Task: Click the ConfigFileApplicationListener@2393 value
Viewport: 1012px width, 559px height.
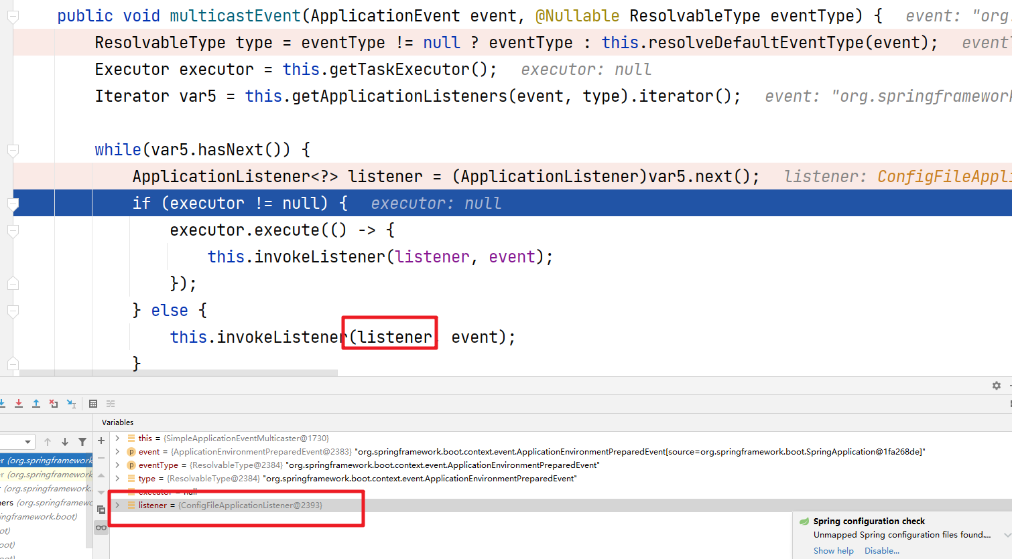Action: [251, 505]
